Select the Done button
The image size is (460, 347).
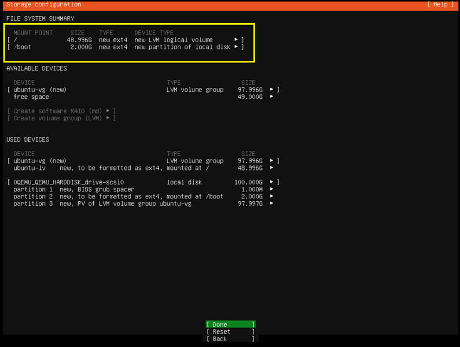230,324
